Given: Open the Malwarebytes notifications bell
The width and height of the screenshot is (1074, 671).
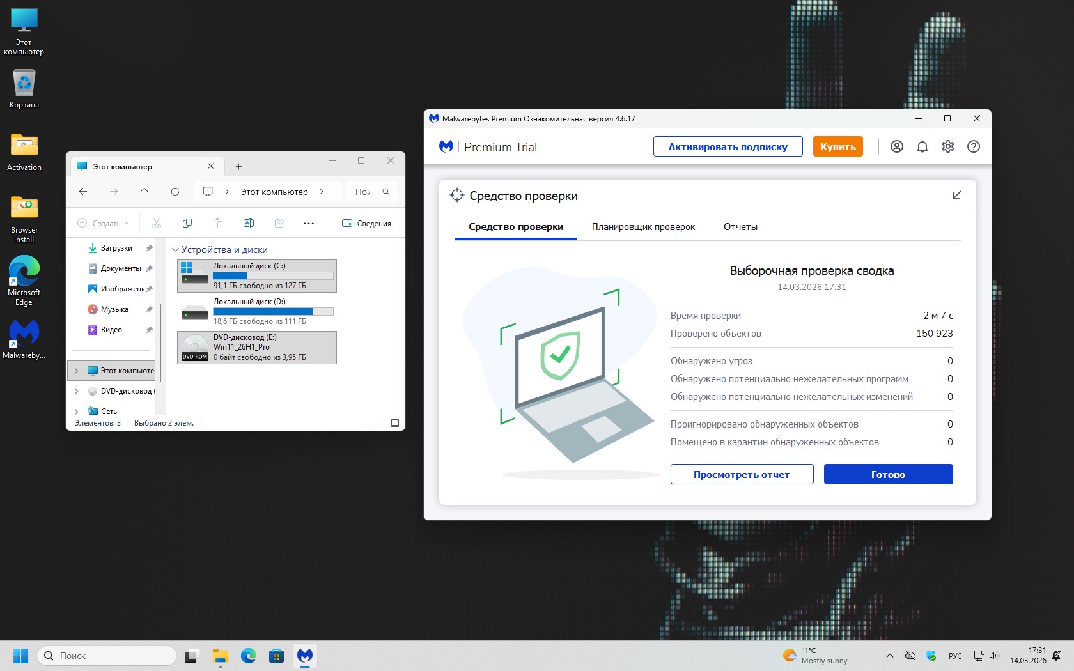Looking at the screenshot, I should (x=922, y=146).
